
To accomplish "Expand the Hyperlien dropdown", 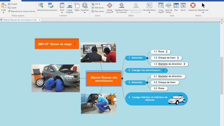I will point(85,13).
